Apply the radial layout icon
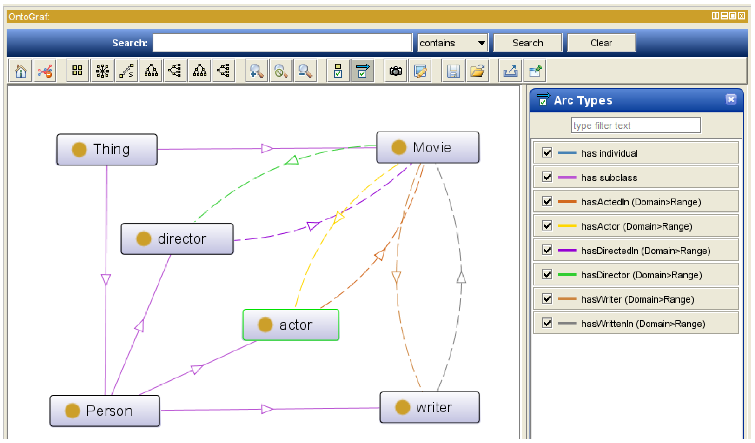 tap(102, 71)
